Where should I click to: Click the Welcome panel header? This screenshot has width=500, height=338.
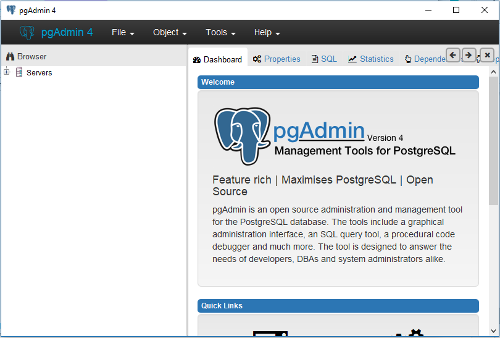[338, 82]
